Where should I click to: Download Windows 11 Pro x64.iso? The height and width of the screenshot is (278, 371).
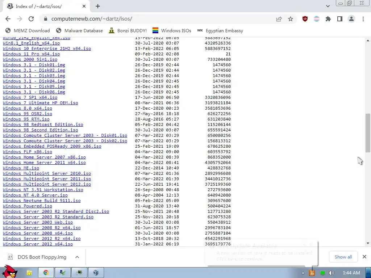click(x=31, y=54)
